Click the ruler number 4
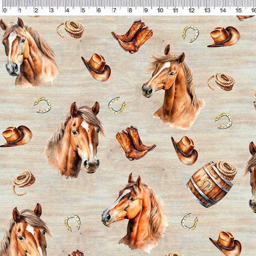The image size is (256, 256). [67, 10]
